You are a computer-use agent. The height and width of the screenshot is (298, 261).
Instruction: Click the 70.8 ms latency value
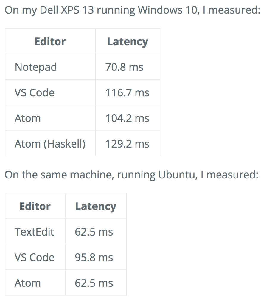[x=124, y=67]
